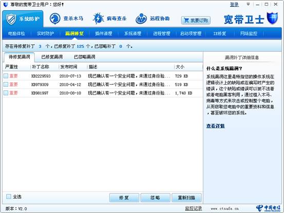Screen dimensions: 284x213
Task: Sort by 描述 column header
Action: 93,67
